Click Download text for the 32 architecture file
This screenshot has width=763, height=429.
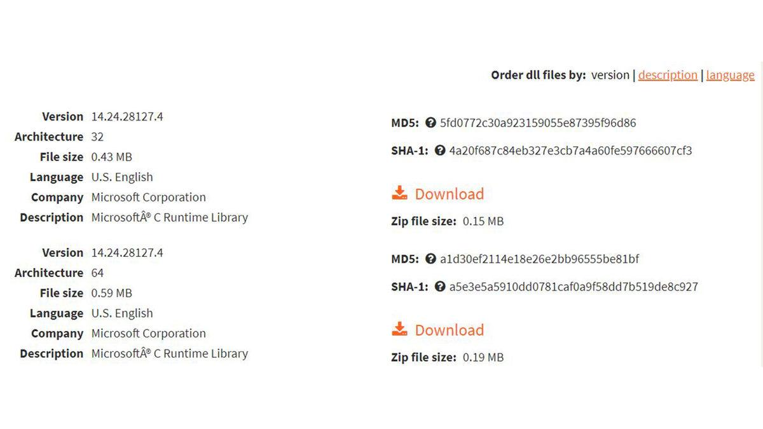[449, 194]
